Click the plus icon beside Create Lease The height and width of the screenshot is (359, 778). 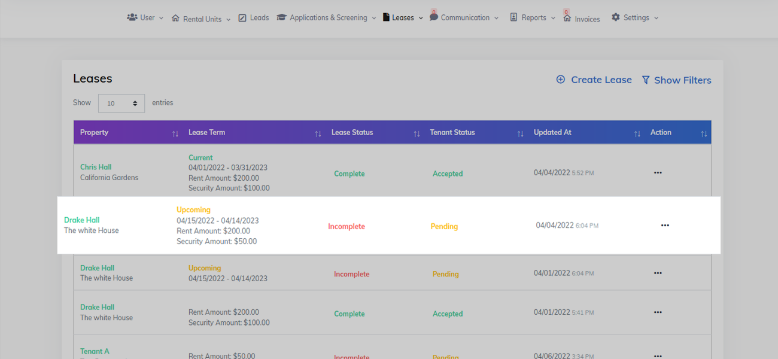click(561, 79)
